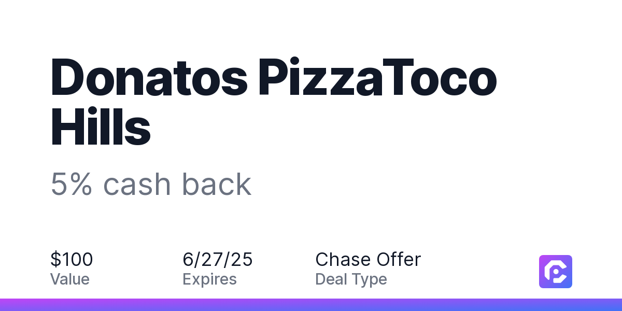The image size is (622, 311).
Task: Select the Donatos PizzaToco Hills title
Action: click(274, 103)
